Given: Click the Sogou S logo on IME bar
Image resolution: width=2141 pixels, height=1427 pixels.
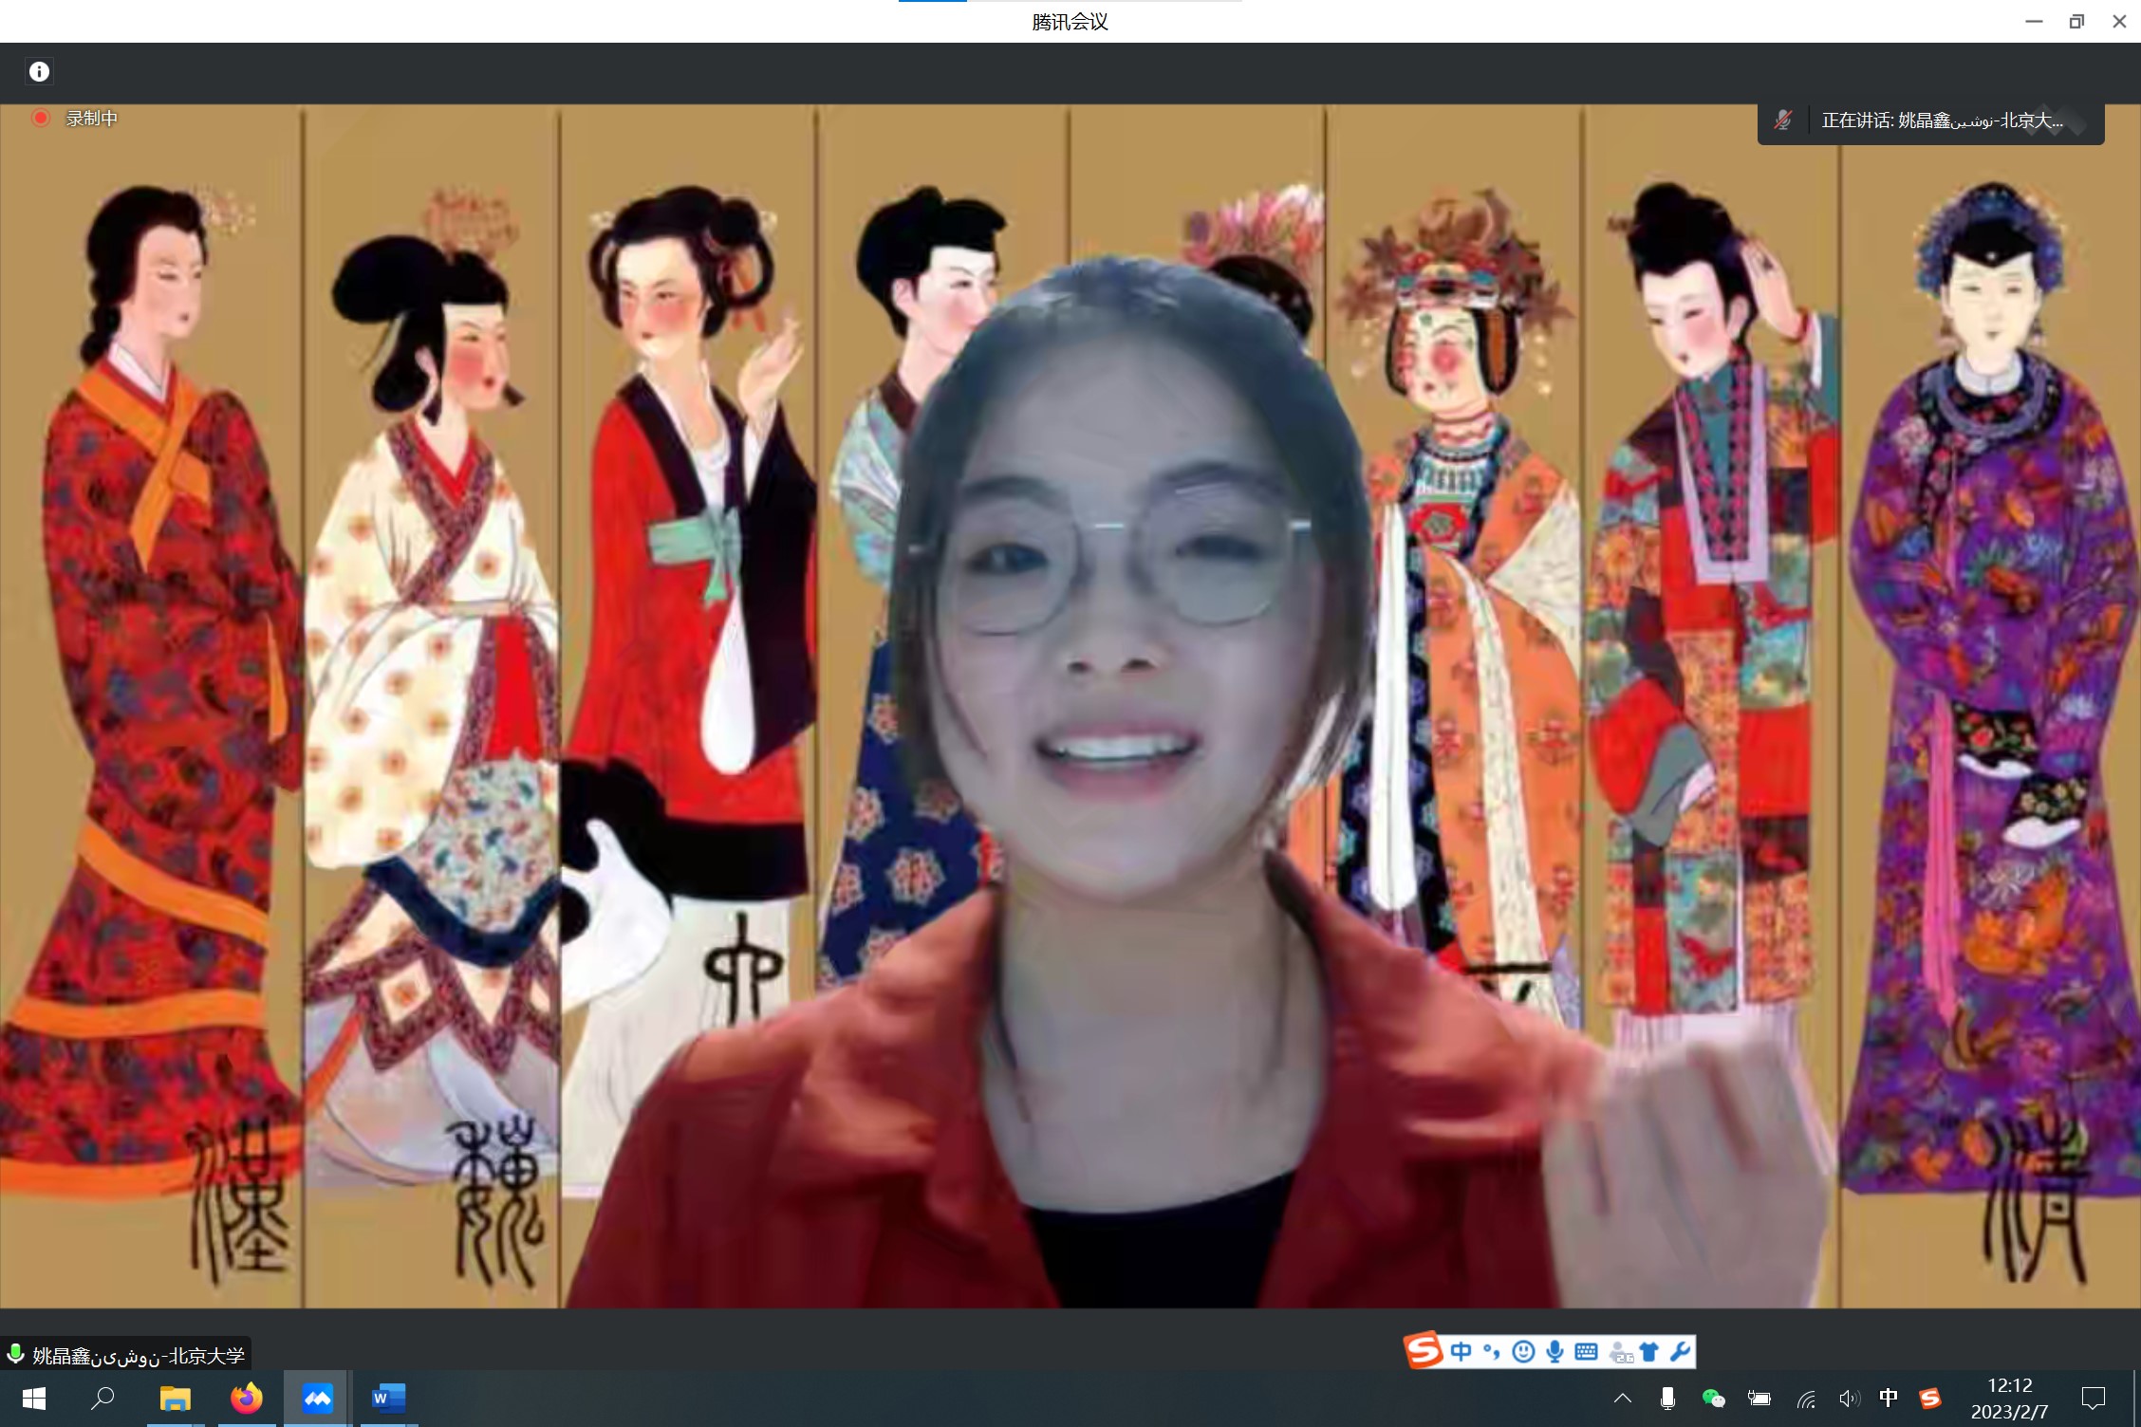Looking at the screenshot, I should pyautogui.click(x=1424, y=1350).
